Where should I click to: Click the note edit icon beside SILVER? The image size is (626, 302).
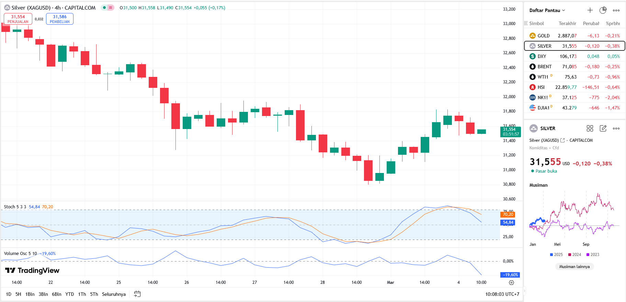(x=603, y=128)
